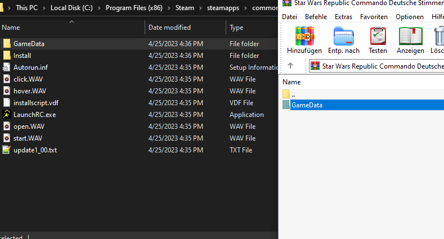Open the Befehle menu
The width and height of the screenshot is (444, 239).
pos(316,17)
